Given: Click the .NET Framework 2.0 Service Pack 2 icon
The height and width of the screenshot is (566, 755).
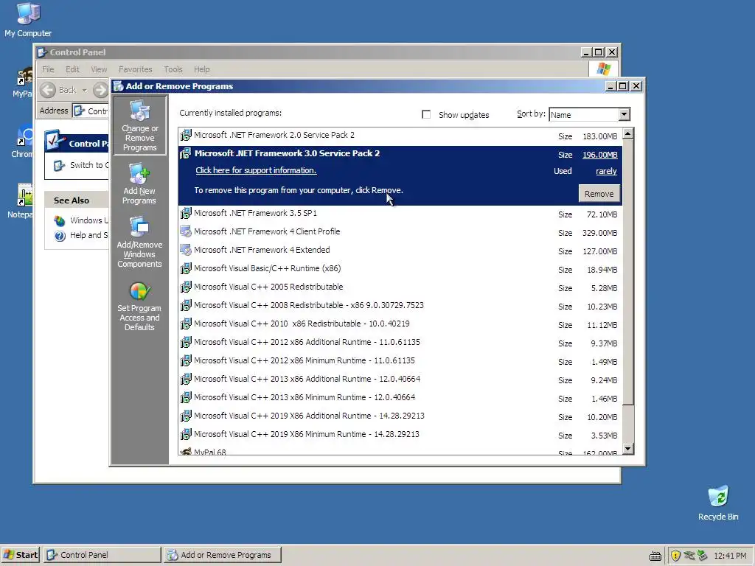Looking at the screenshot, I should 185,136.
